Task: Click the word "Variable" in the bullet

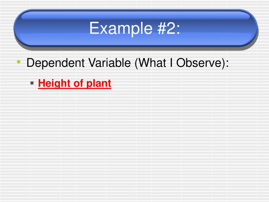Action: [x=110, y=63]
